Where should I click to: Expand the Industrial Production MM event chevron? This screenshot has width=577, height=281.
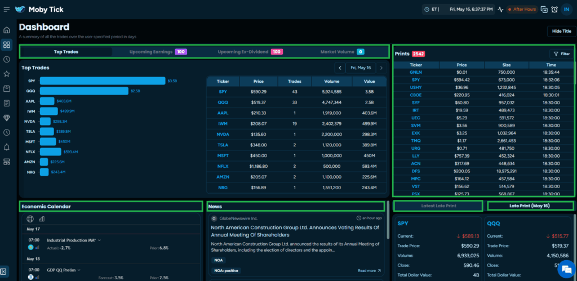click(100, 240)
